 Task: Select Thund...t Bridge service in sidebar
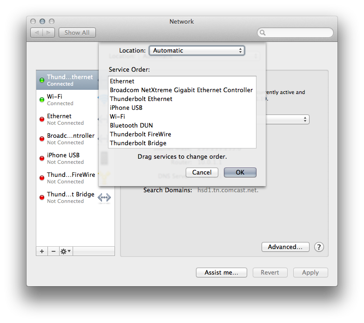pyautogui.click(x=75, y=197)
